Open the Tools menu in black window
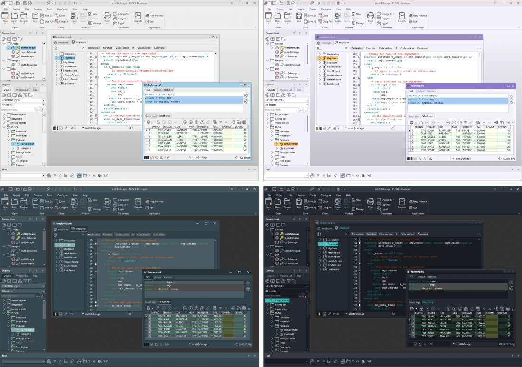This screenshot has height=367, width=522. coord(313,195)
